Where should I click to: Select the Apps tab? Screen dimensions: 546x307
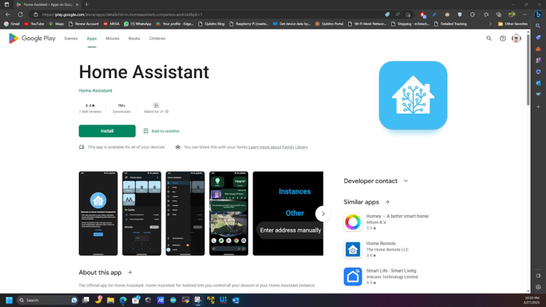pyautogui.click(x=91, y=38)
